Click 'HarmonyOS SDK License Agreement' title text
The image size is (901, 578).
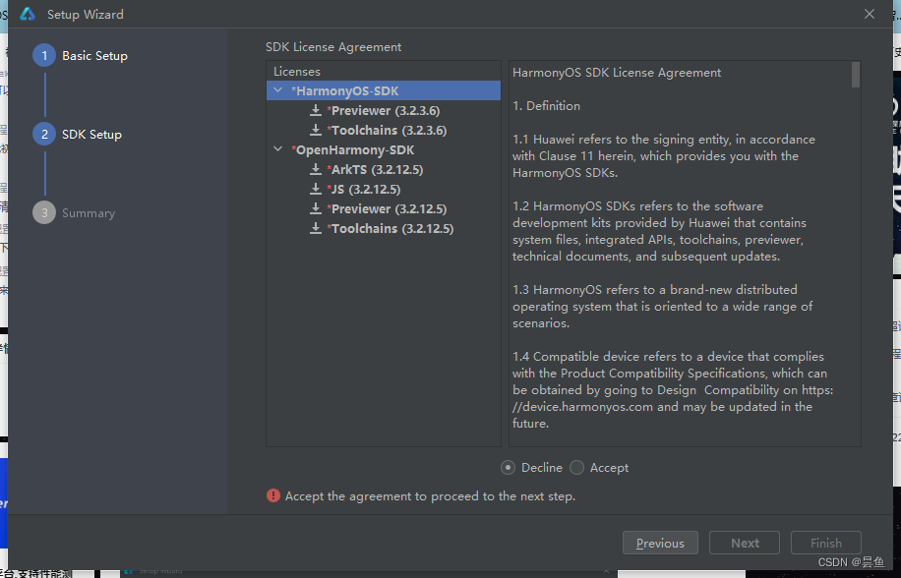pos(617,73)
